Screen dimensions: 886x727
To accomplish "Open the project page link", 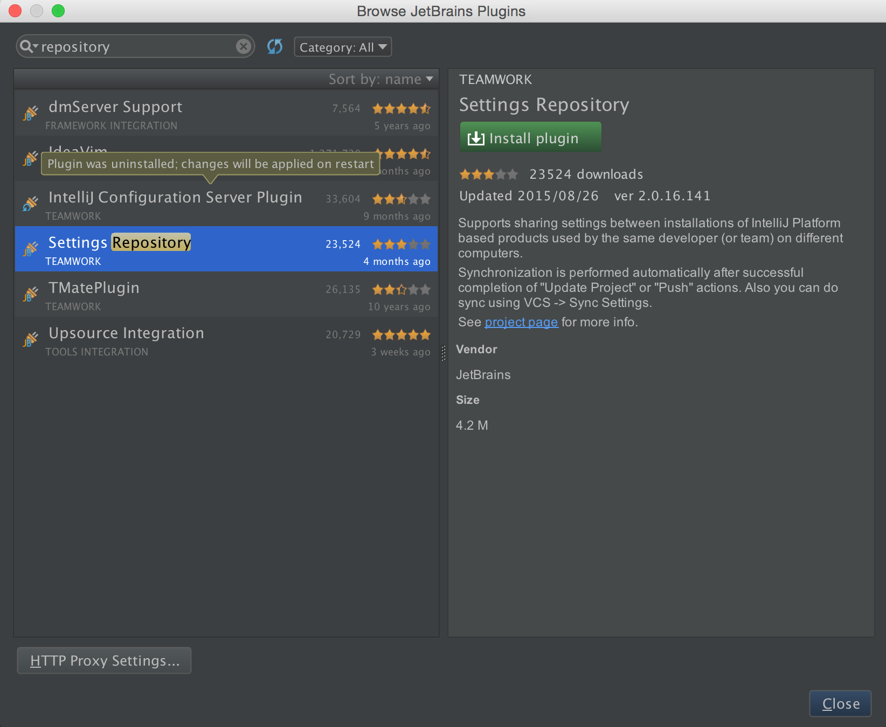I will click(x=521, y=322).
